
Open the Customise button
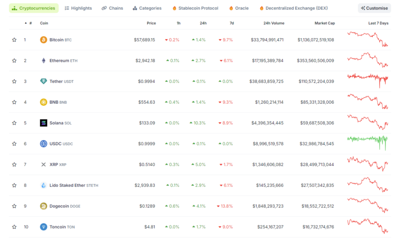click(374, 8)
